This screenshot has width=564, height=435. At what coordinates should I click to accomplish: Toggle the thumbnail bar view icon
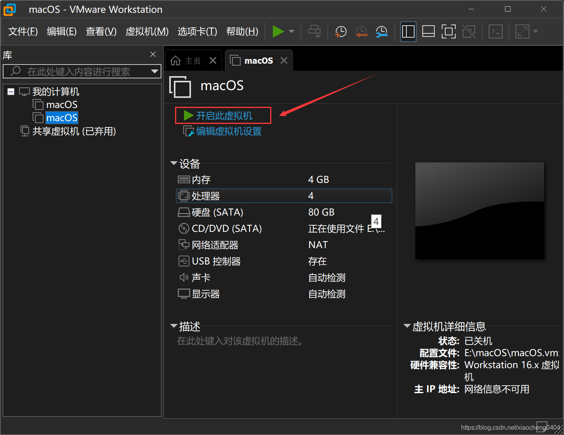(429, 31)
